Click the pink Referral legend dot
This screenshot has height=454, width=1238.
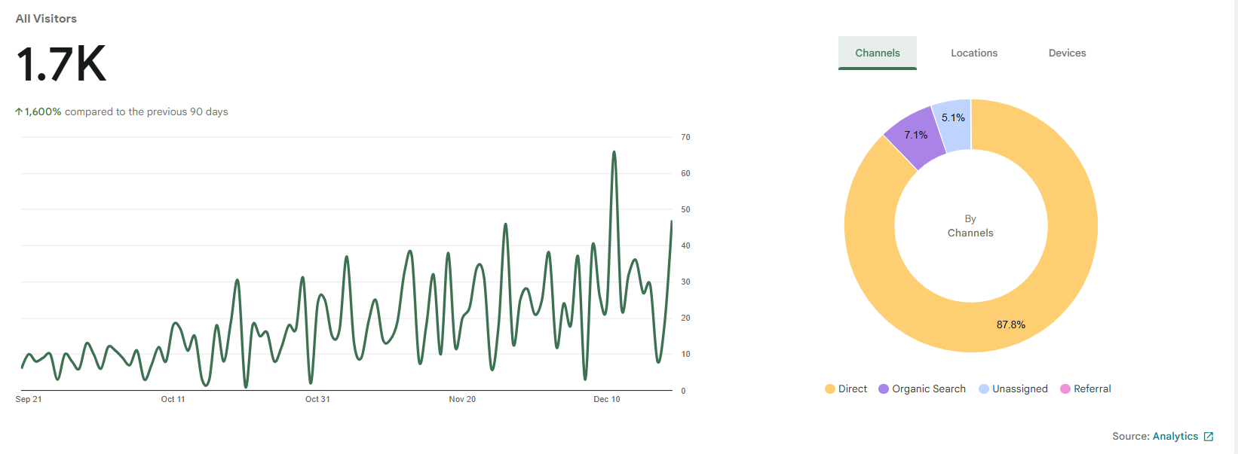[1065, 388]
